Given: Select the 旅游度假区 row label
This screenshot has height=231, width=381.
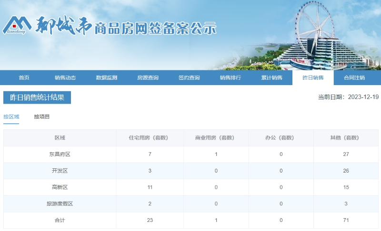Looking at the screenshot, I should pyautogui.click(x=60, y=203).
